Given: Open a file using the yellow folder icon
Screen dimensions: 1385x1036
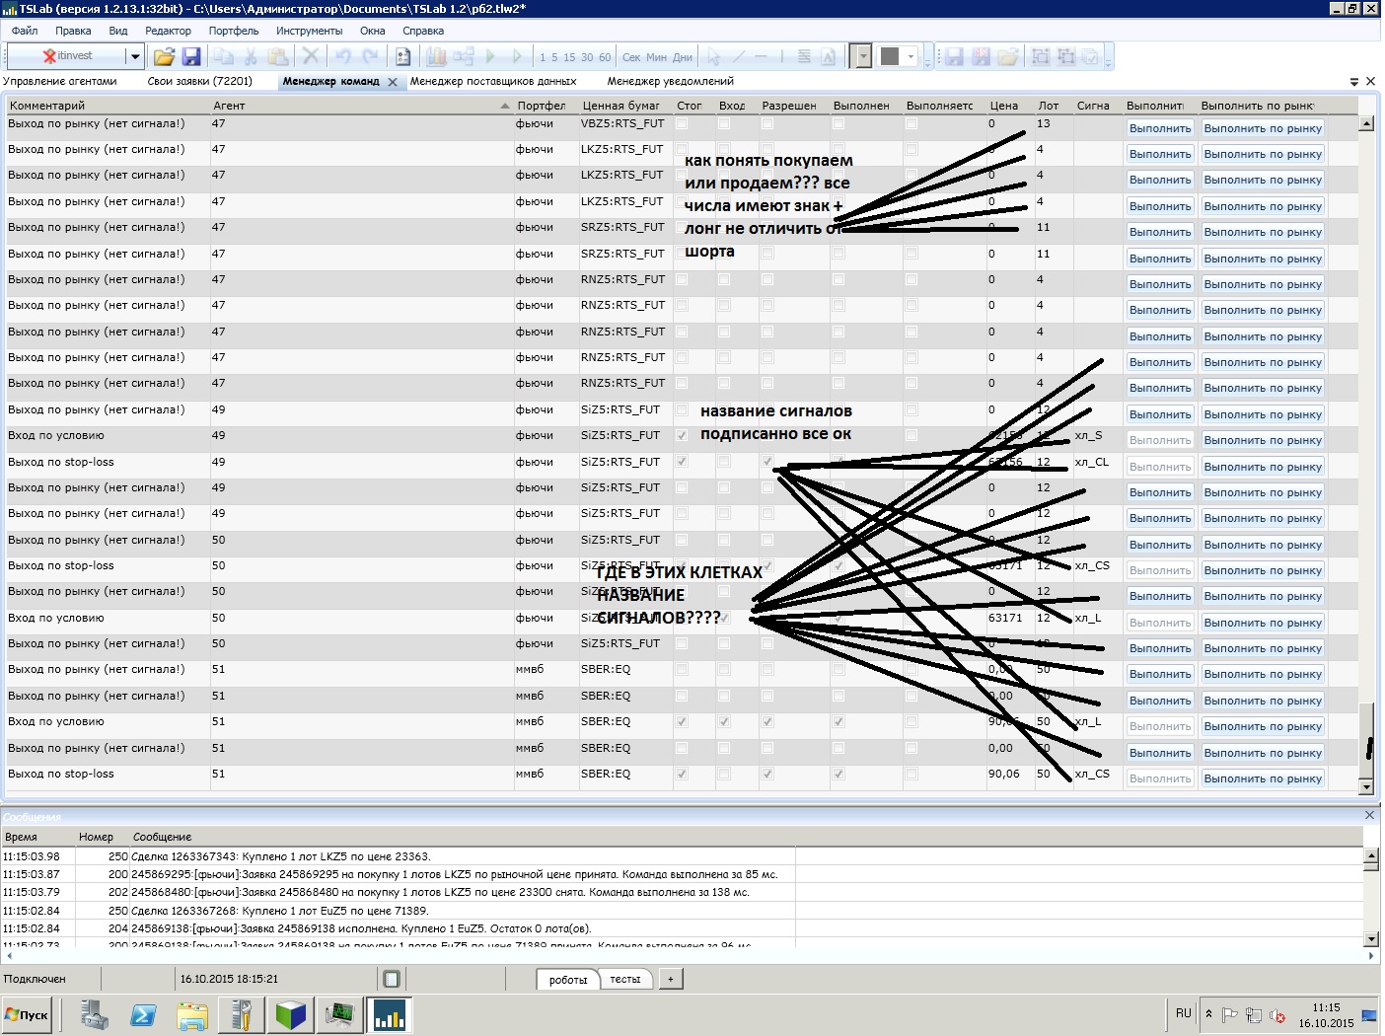Looking at the screenshot, I should [x=164, y=56].
